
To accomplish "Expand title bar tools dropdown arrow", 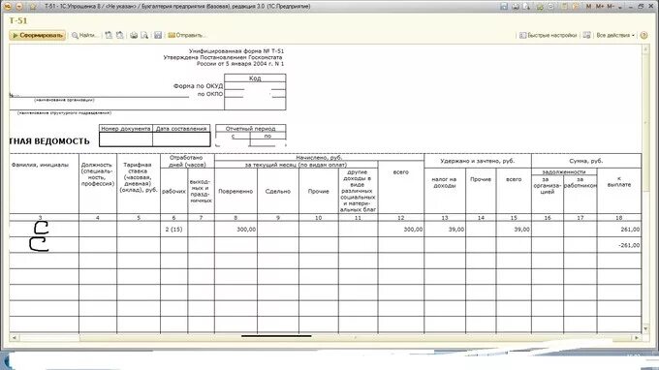I will 620,7.
